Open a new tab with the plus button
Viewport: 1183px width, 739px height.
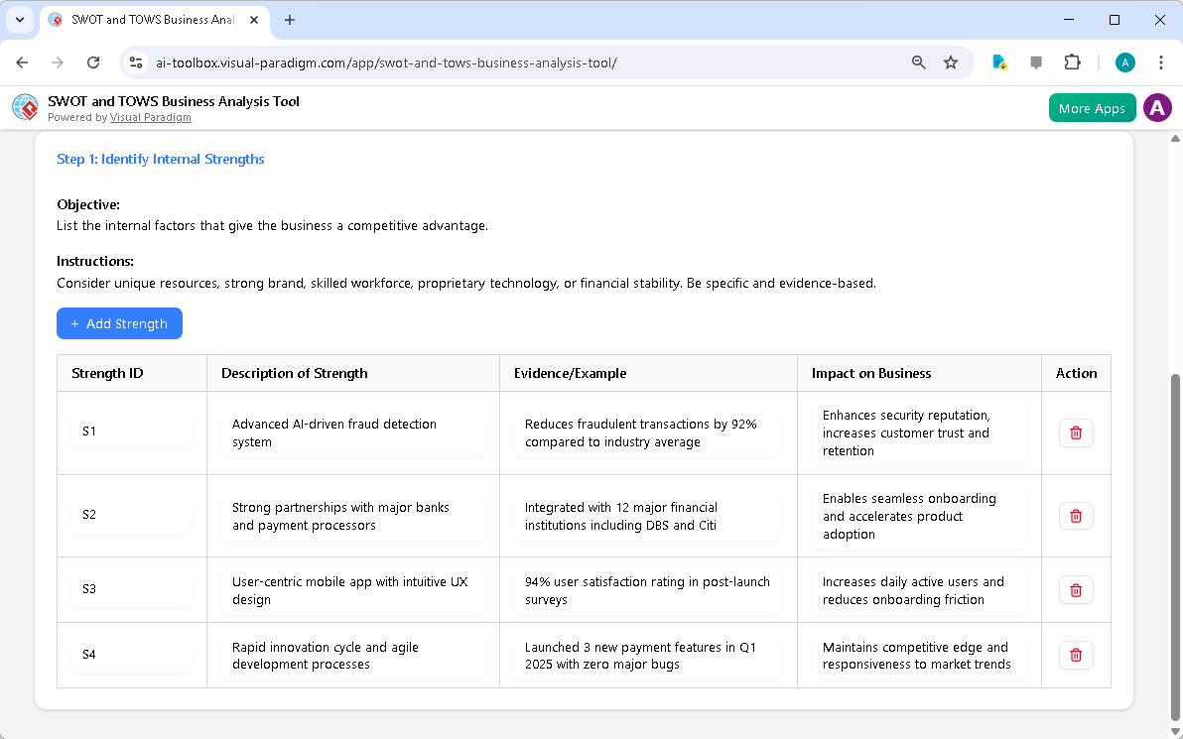point(289,20)
